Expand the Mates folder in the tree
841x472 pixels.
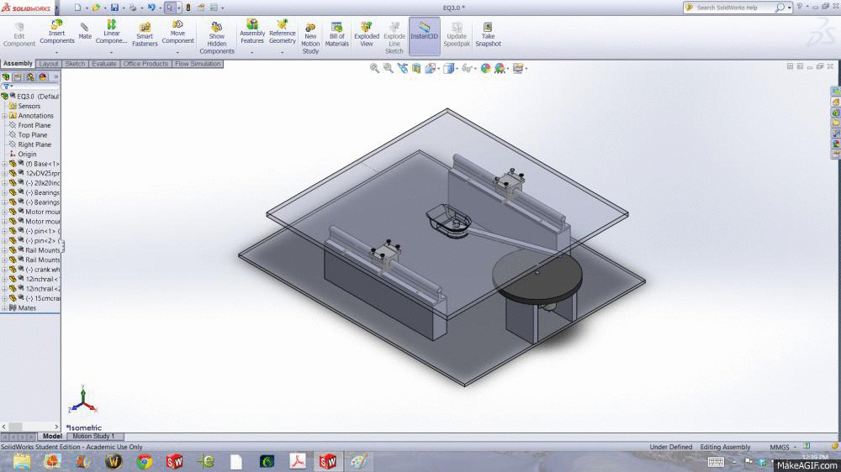click(4, 308)
